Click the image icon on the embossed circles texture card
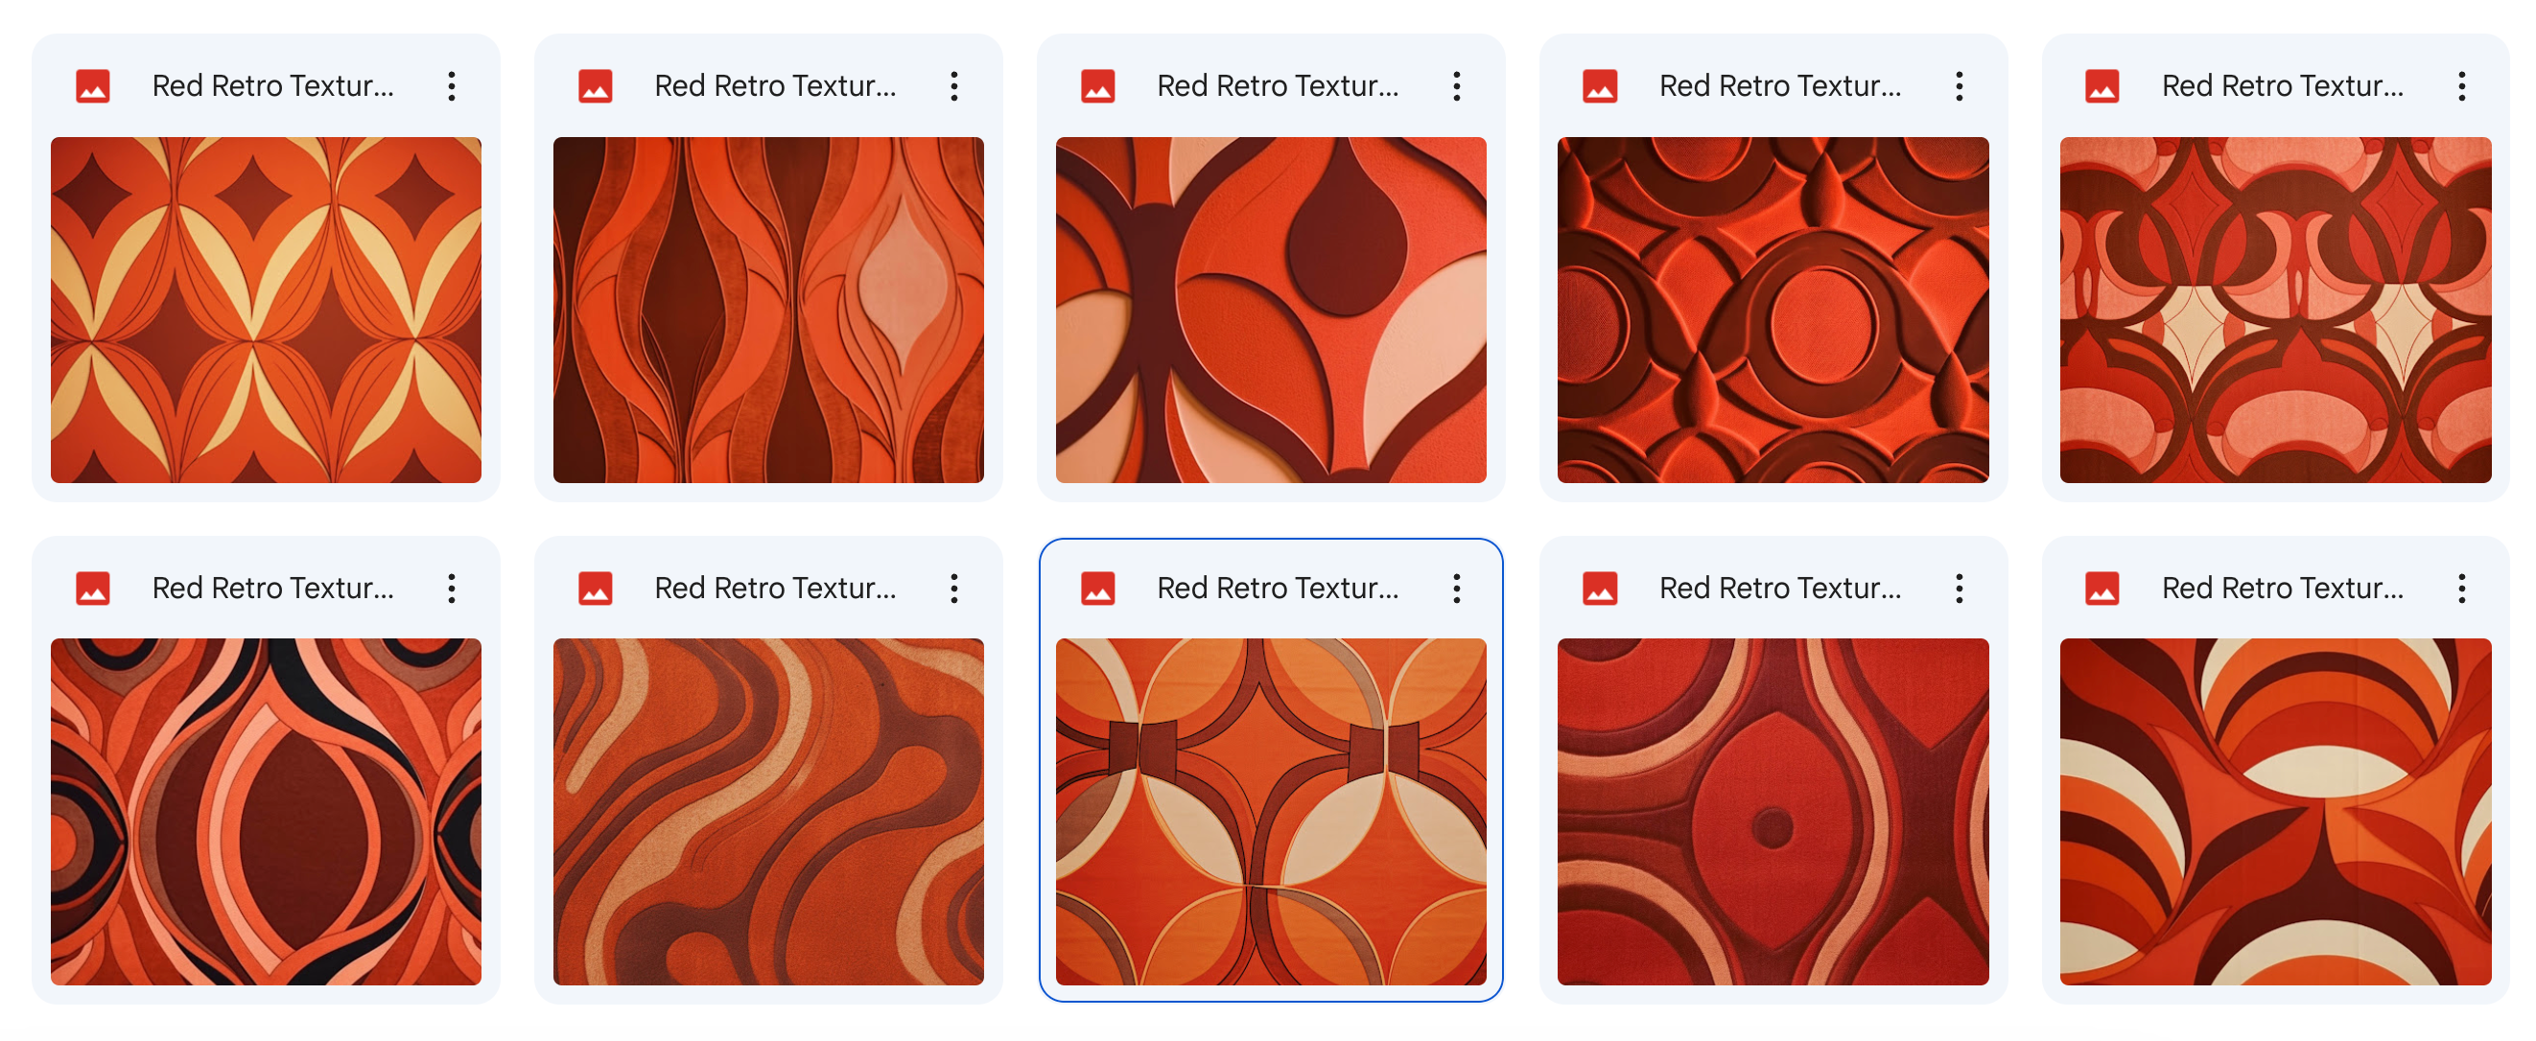 pos(1600,85)
